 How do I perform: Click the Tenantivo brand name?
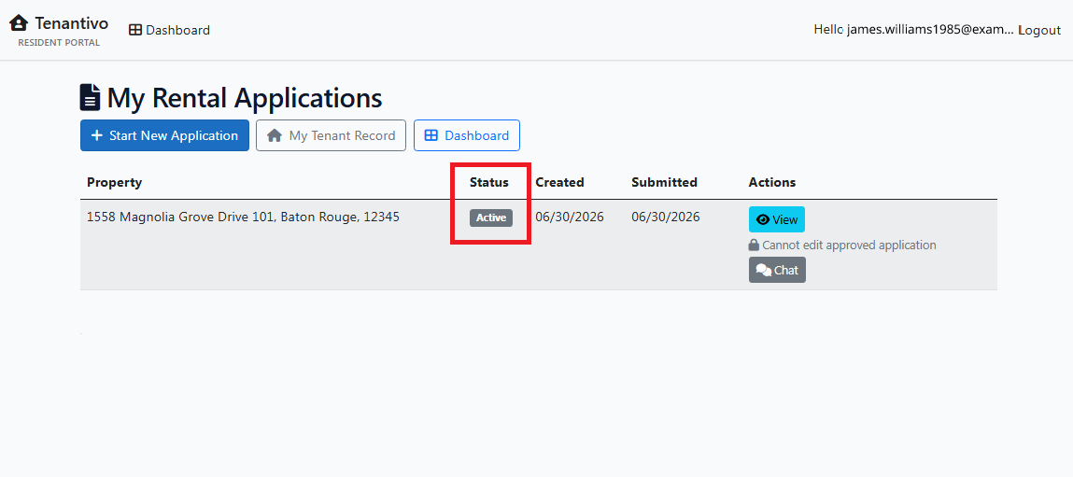tap(71, 23)
